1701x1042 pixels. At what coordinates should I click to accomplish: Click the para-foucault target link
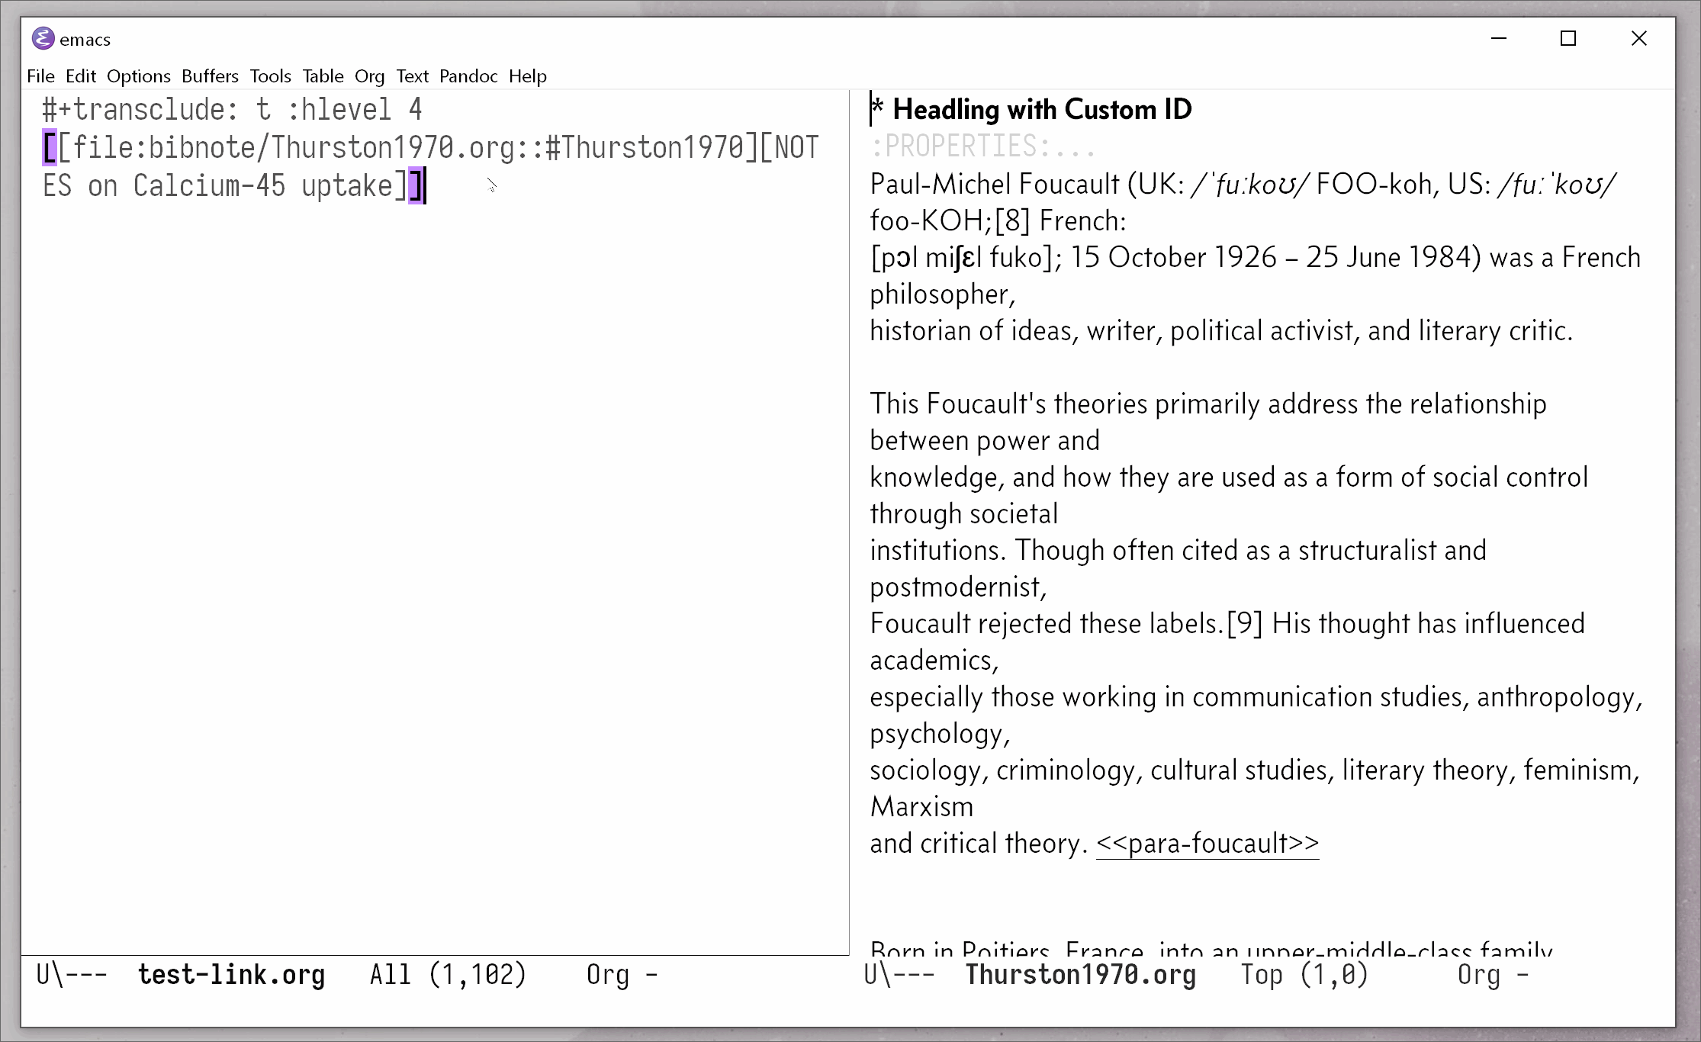[x=1207, y=843]
